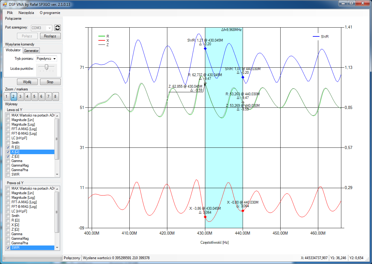Select zoom marker button 1
Screen dimensions: 372x264
(6, 97)
